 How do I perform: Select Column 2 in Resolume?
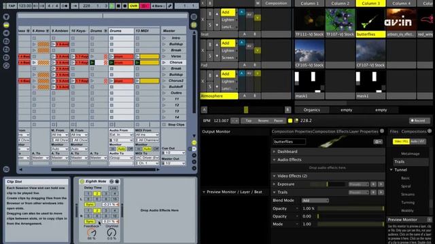(x=340, y=3)
